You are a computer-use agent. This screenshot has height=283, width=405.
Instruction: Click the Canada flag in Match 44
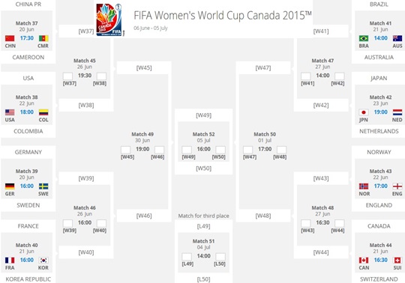coord(364,261)
